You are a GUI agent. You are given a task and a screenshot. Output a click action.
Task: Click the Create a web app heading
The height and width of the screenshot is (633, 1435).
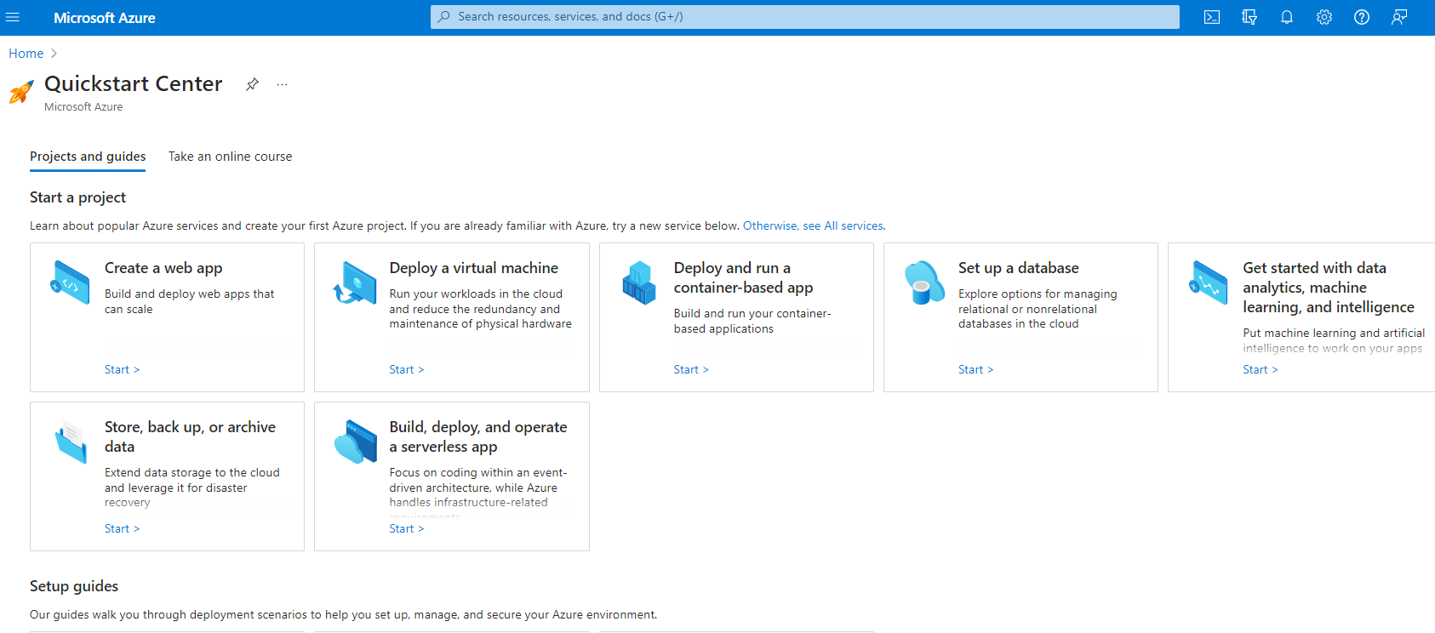(x=163, y=268)
